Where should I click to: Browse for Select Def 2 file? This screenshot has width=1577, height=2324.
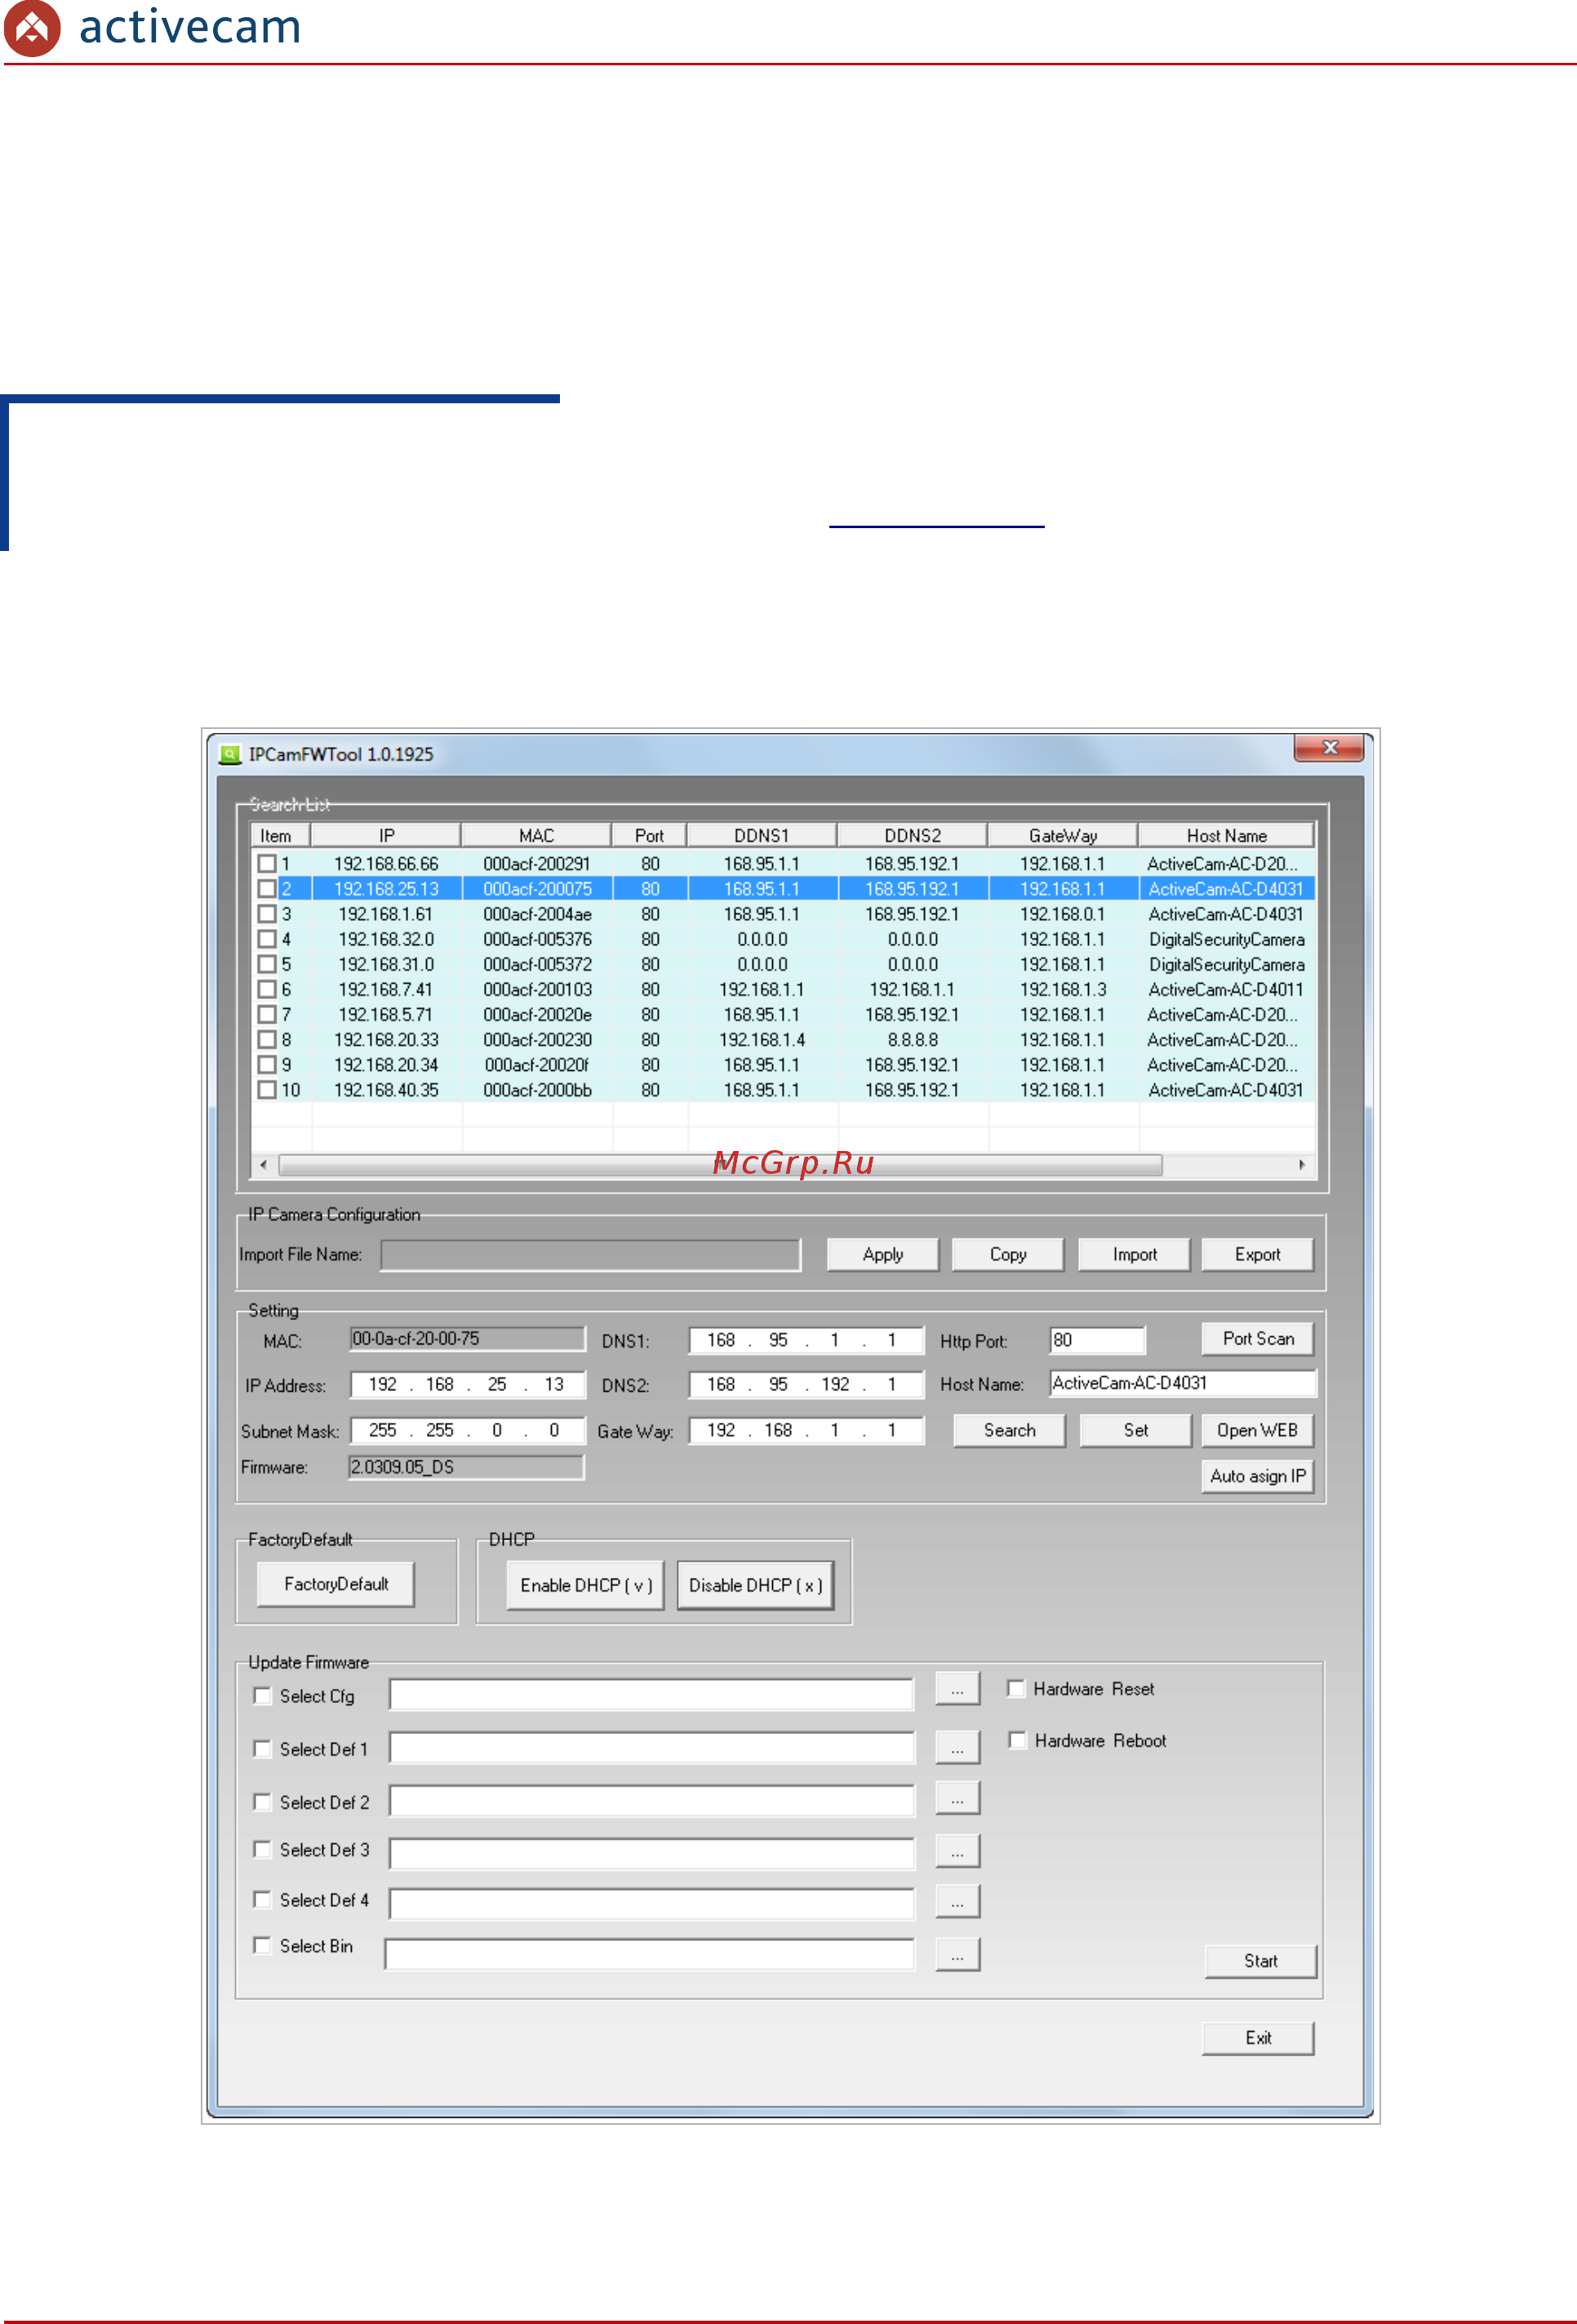click(957, 1798)
